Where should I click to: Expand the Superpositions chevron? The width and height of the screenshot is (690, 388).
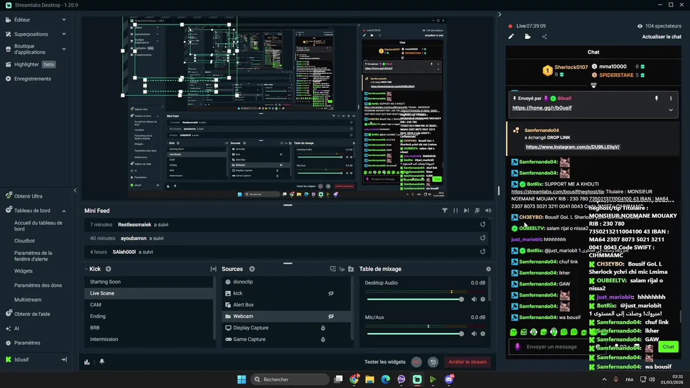tap(64, 34)
